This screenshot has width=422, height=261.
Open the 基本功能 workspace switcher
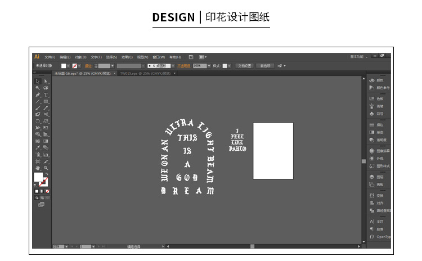(x=358, y=57)
